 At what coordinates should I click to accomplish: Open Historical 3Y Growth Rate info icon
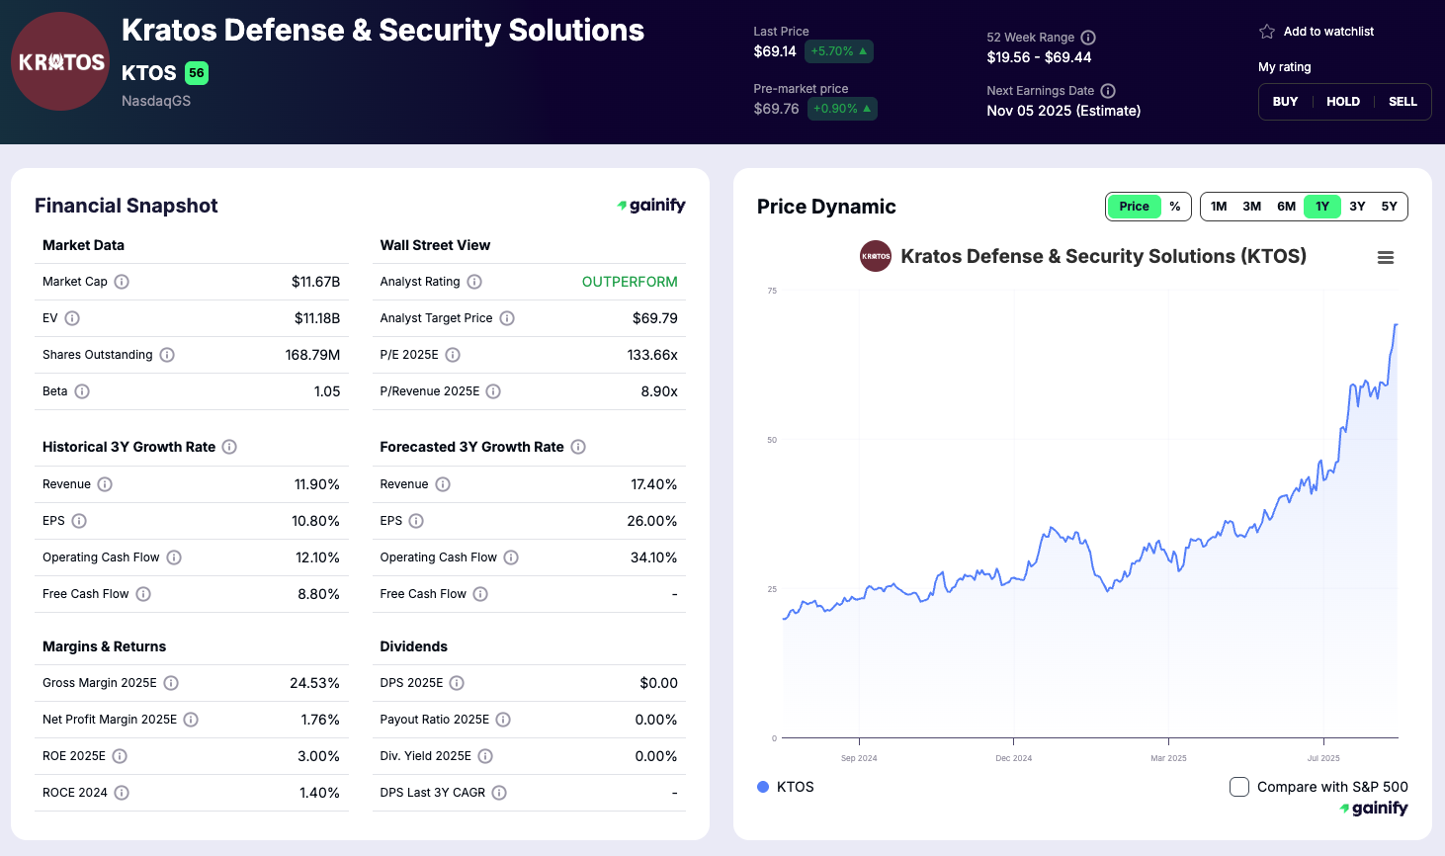229,447
